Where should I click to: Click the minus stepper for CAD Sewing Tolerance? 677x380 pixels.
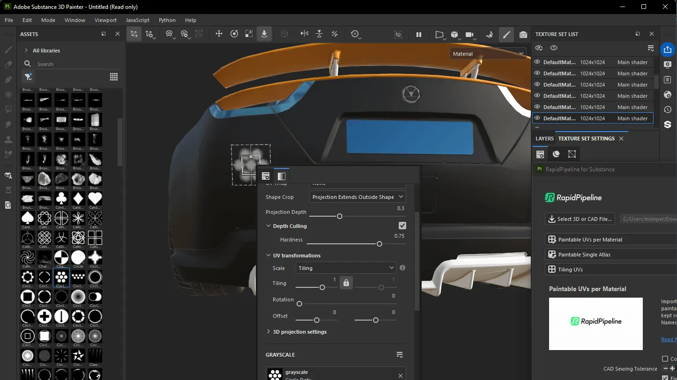click(x=665, y=369)
